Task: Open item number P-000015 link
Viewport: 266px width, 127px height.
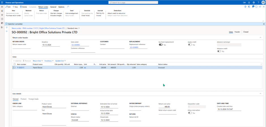Action: click(x=21, y=67)
